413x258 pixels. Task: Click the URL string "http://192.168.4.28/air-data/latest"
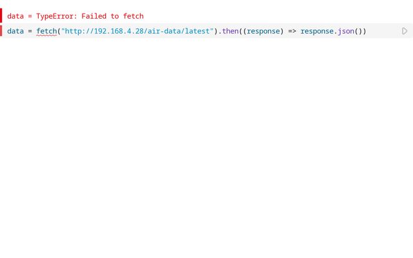coord(137,31)
